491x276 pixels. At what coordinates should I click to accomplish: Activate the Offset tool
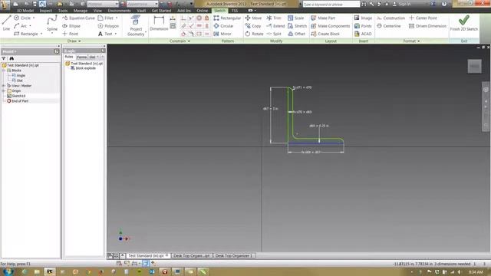[x=297, y=34]
